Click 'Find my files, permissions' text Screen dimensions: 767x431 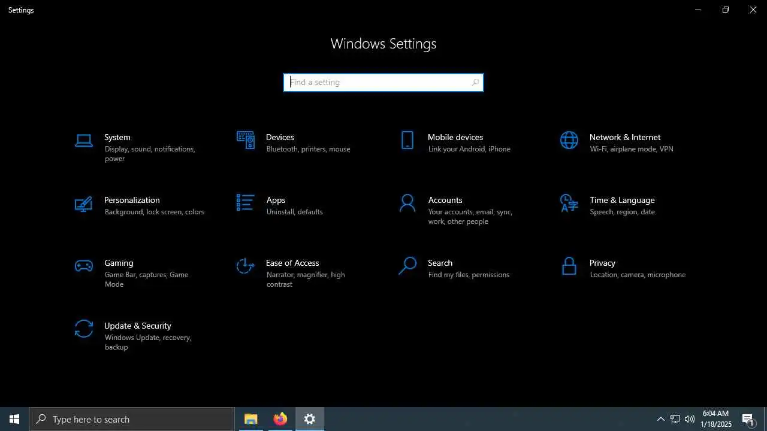(469, 275)
